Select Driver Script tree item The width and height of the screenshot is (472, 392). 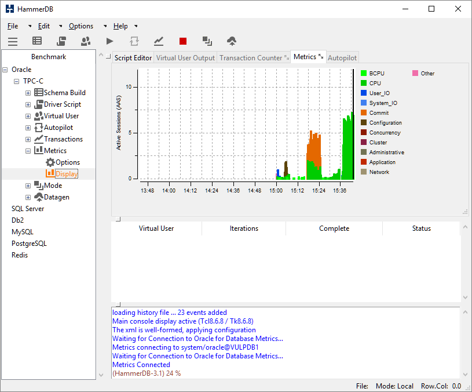point(63,104)
